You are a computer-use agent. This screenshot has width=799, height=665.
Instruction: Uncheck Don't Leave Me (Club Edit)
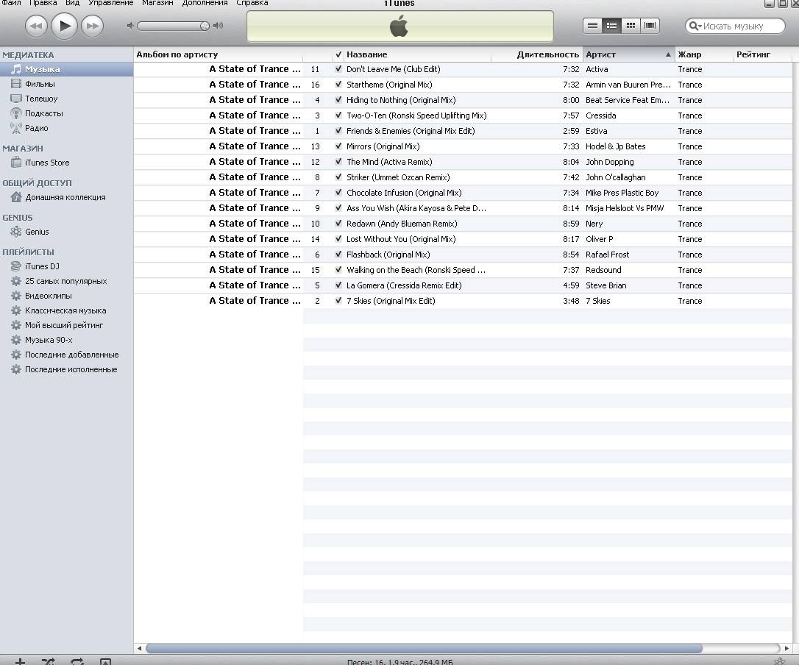338,69
